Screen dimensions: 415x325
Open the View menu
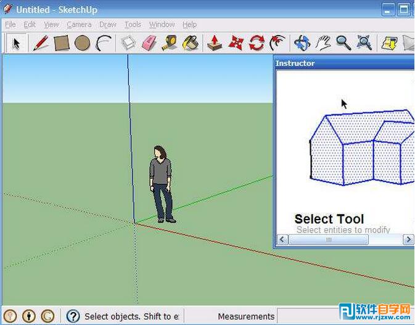tap(51, 25)
